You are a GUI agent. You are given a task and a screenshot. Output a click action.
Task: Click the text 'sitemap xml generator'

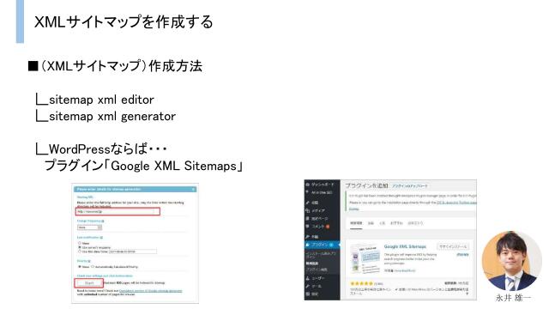(112, 116)
